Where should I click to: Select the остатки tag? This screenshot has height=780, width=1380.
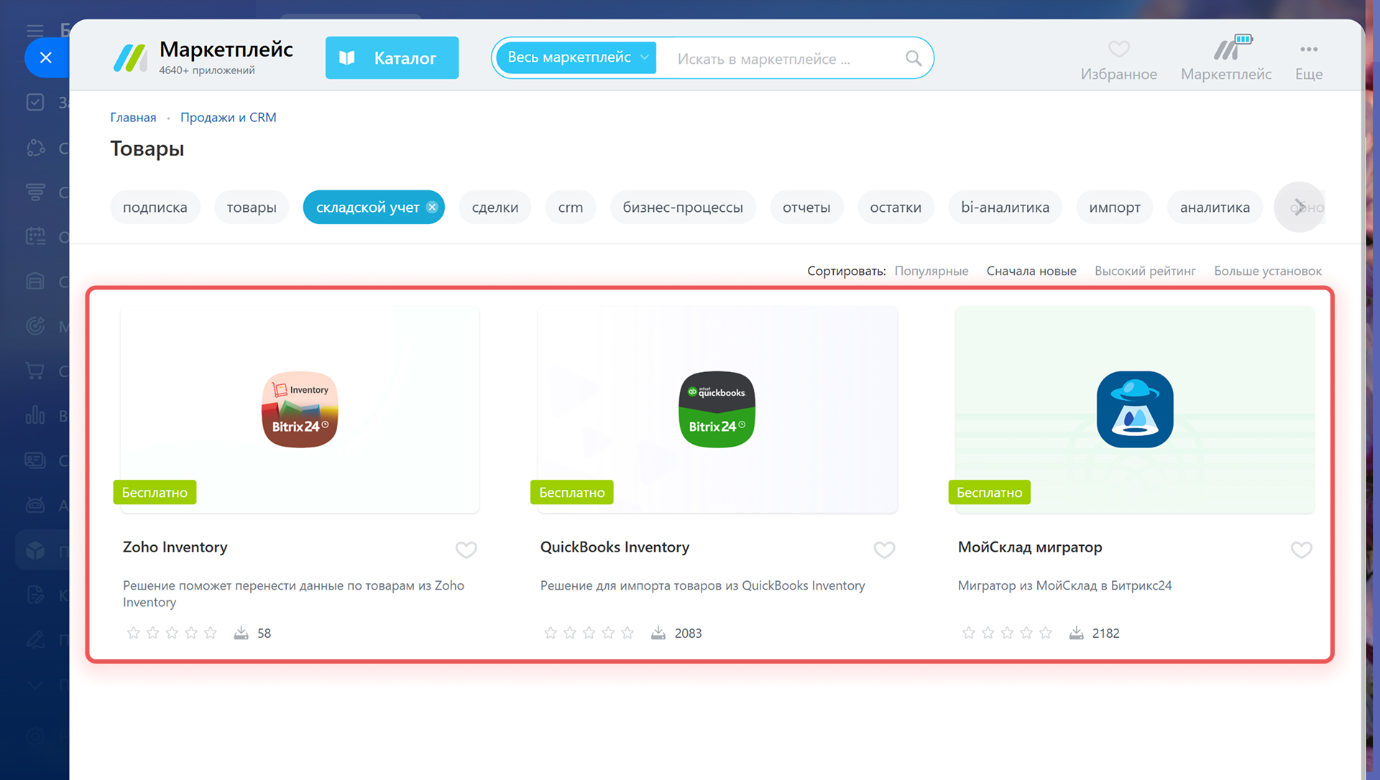click(896, 207)
